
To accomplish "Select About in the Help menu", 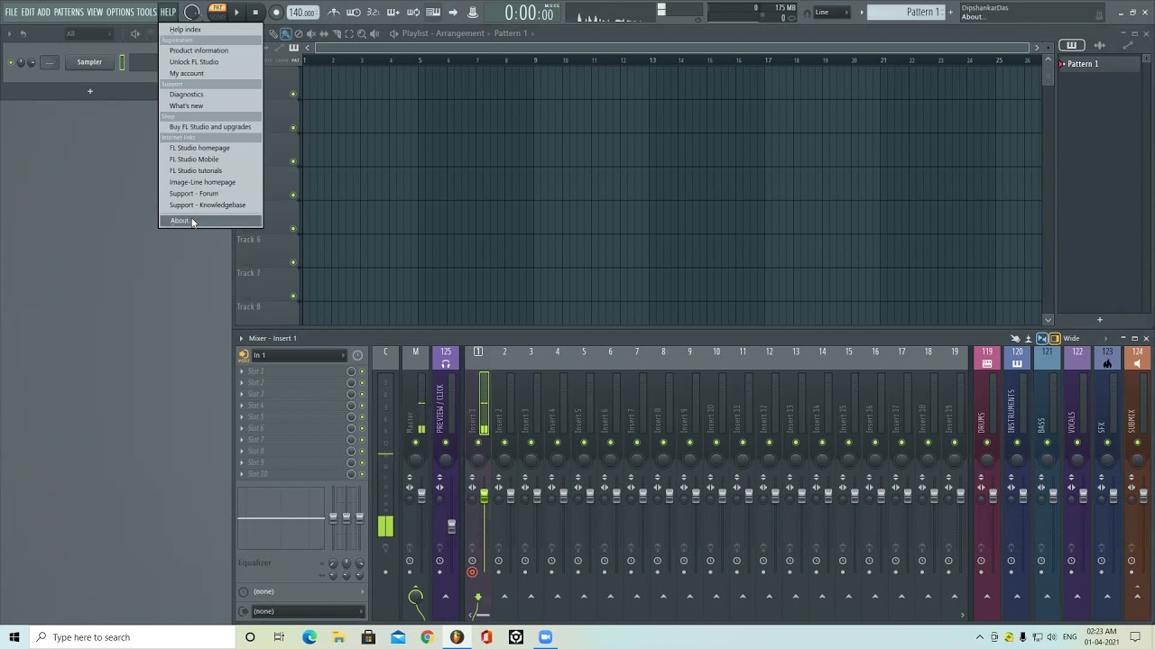I will coord(210,221).
